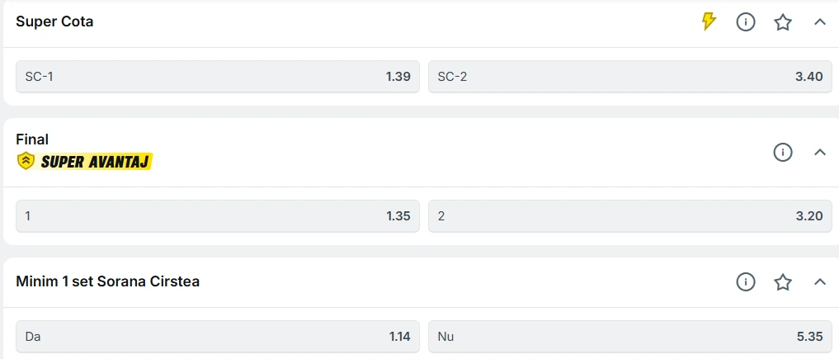839x359 pixels.
Task: Collapse the Super Cota section chevron
Action: click(820, 22)
